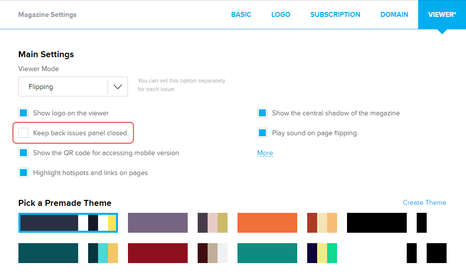Image resolution: width=466 pixels, height=274 pixels.
Task: Click the Flipping viewer mode combo box
Action: (63, 87)
